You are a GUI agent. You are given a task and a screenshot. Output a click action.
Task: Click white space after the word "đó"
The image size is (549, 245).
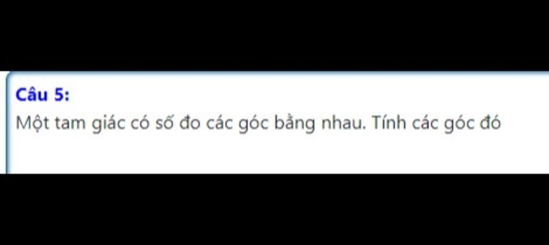pyautogui.click(x=525, y=123)
